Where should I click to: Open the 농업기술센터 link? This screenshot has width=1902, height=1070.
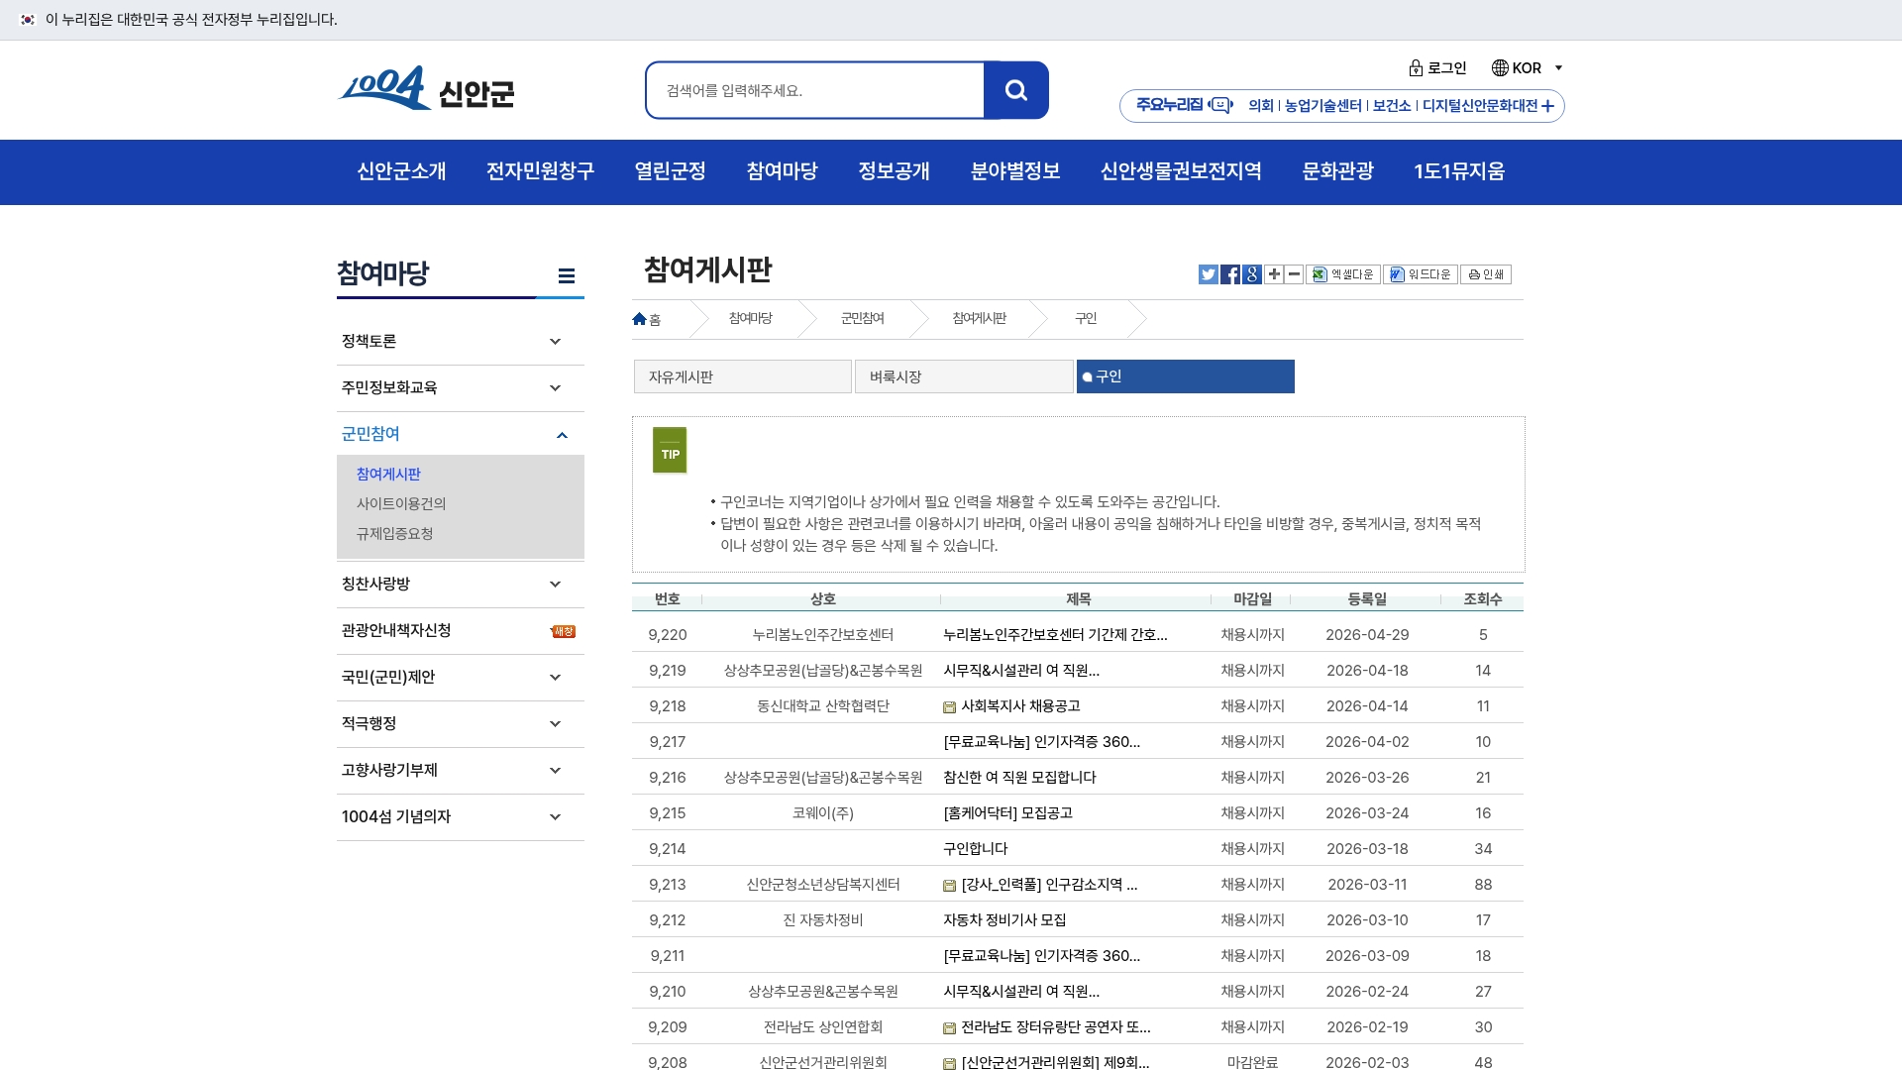1323,106
